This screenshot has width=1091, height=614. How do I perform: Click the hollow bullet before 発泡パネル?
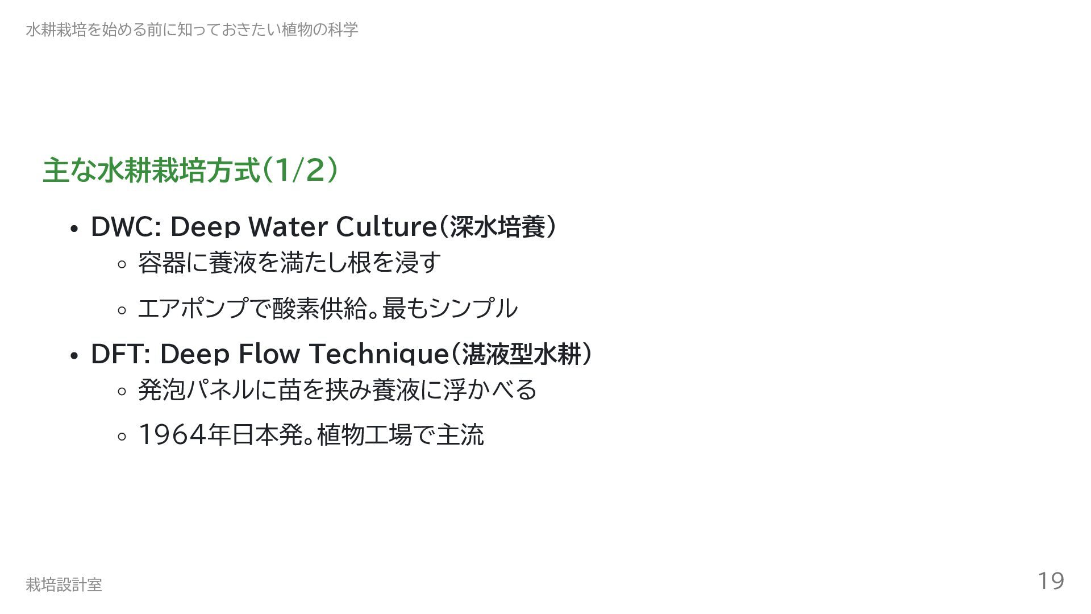point(121,392)
